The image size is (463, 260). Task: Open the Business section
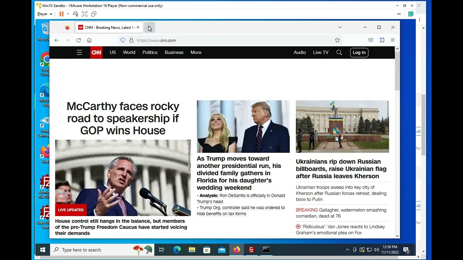174,52
